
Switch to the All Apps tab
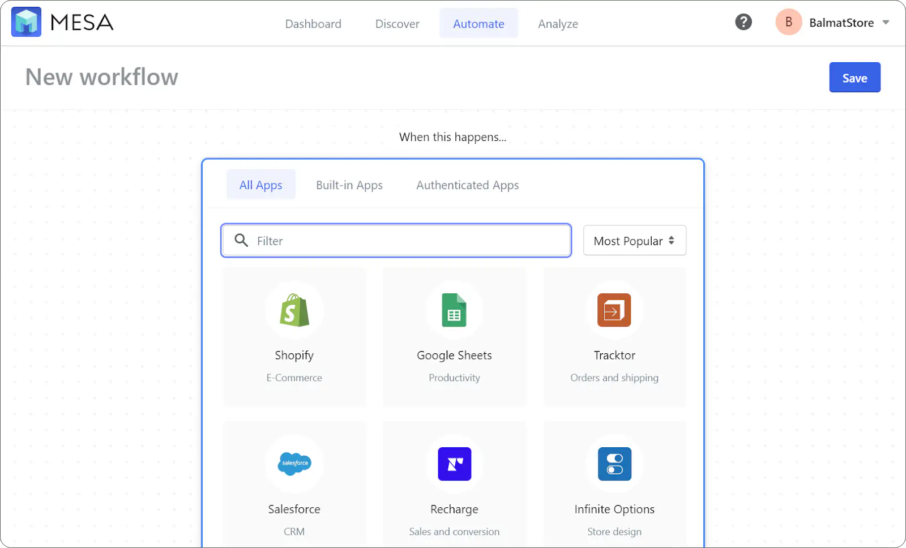click(x=261, y=185)
